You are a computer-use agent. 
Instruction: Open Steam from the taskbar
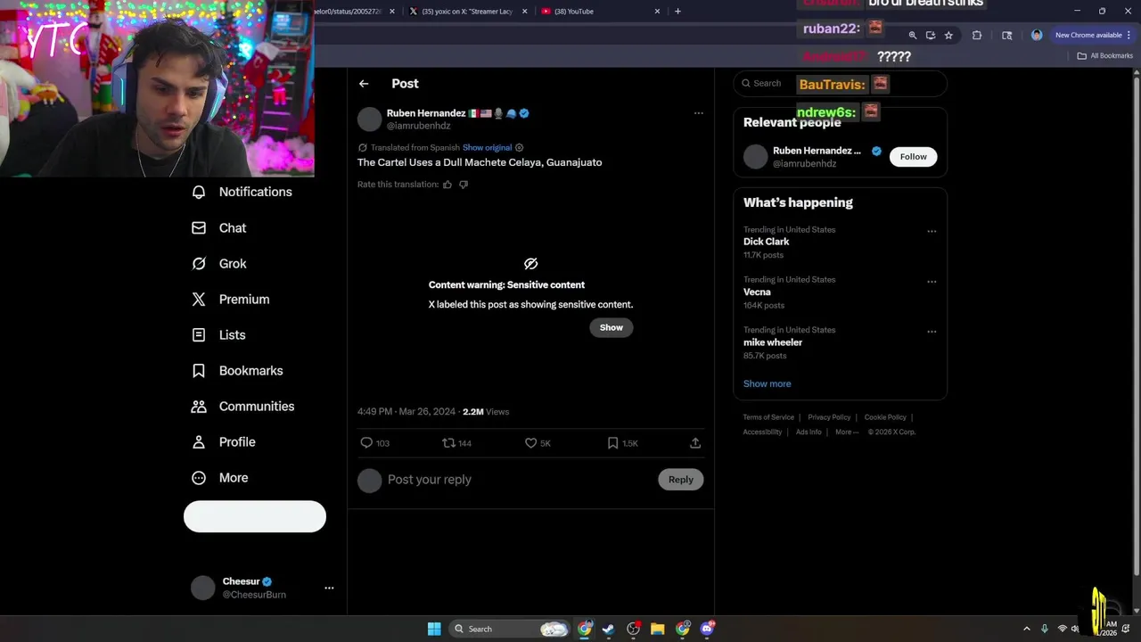click(x=608, y=629)
